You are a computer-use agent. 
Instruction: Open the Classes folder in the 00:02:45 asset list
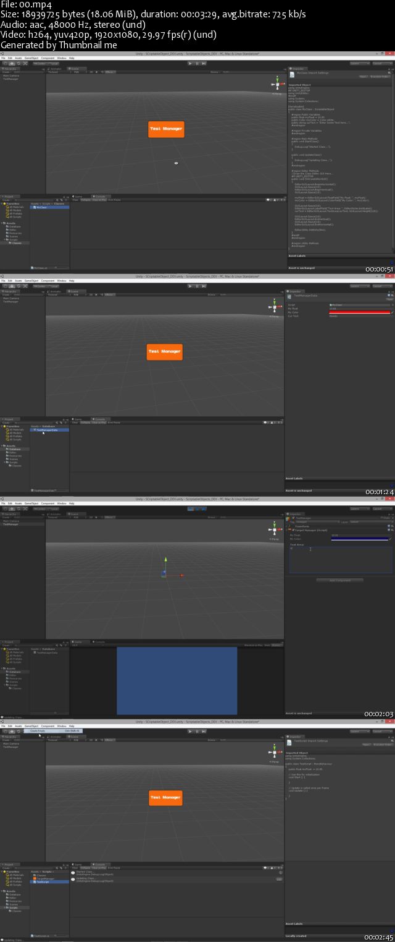click(41, 875)
